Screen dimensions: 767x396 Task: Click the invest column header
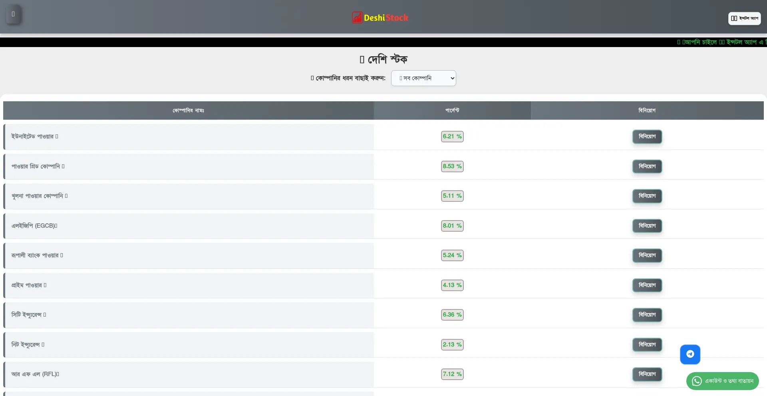(x=647, y=110)
